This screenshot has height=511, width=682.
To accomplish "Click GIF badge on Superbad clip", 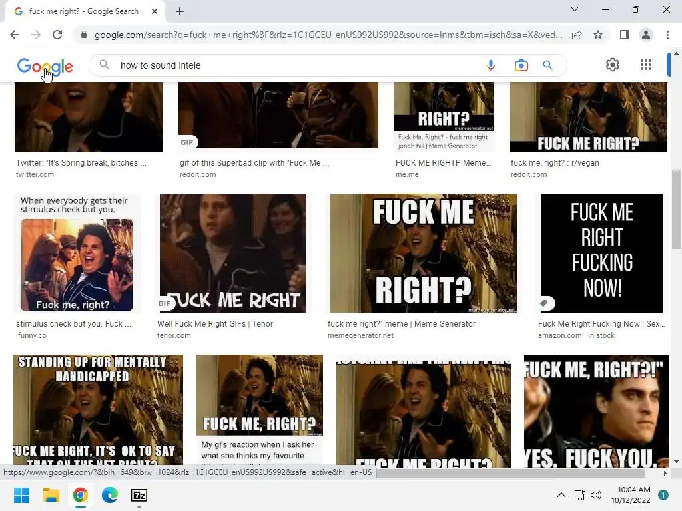I will coord(187,142).
